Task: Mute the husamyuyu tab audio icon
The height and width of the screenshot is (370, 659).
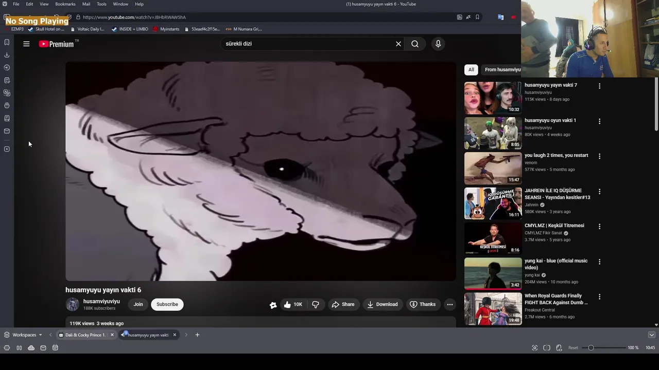Action: [124, 335]
